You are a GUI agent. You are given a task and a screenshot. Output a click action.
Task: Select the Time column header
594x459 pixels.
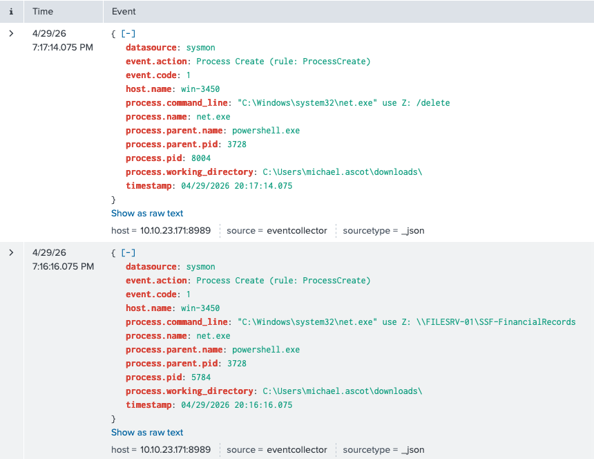click(43, 11)
